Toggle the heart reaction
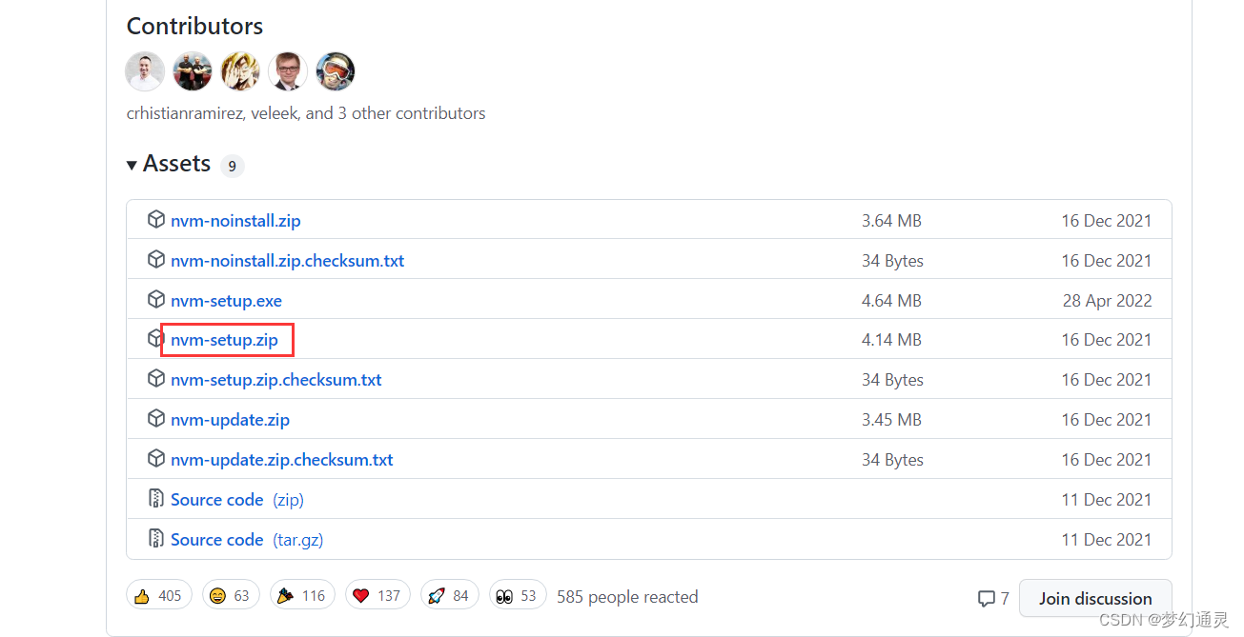 pos(376,596)
